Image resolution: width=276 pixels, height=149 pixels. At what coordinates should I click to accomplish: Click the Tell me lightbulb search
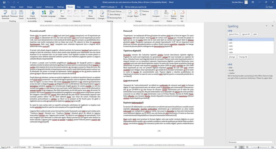(x=122, y=7)
